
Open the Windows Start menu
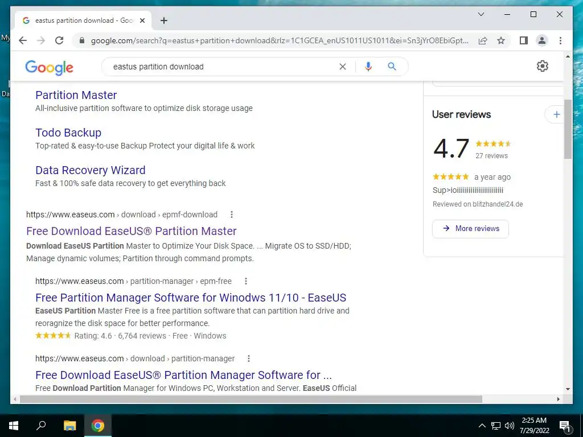coord(14,426)
